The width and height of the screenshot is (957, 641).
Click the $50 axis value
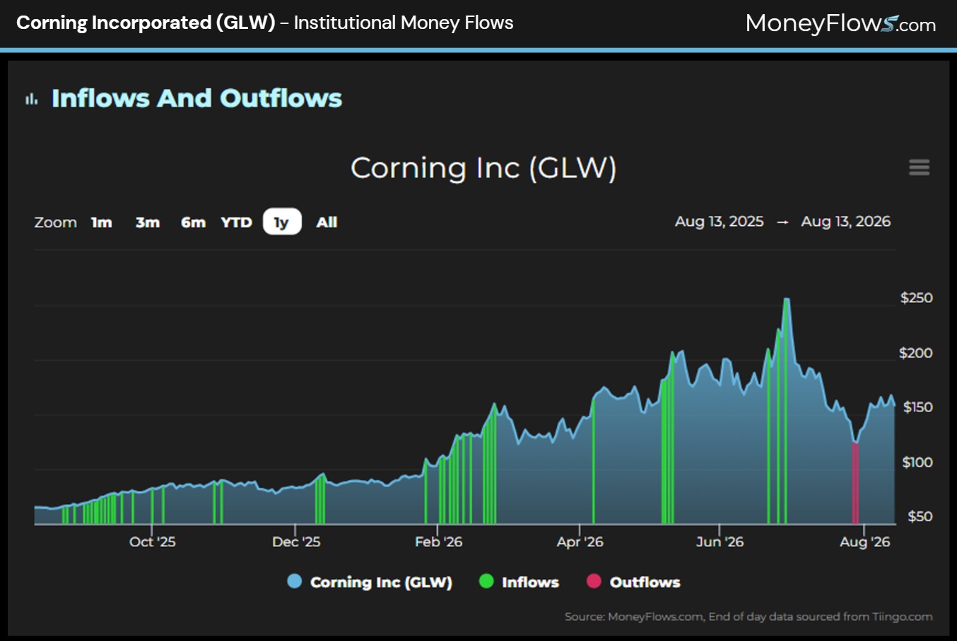pos(920,517)
